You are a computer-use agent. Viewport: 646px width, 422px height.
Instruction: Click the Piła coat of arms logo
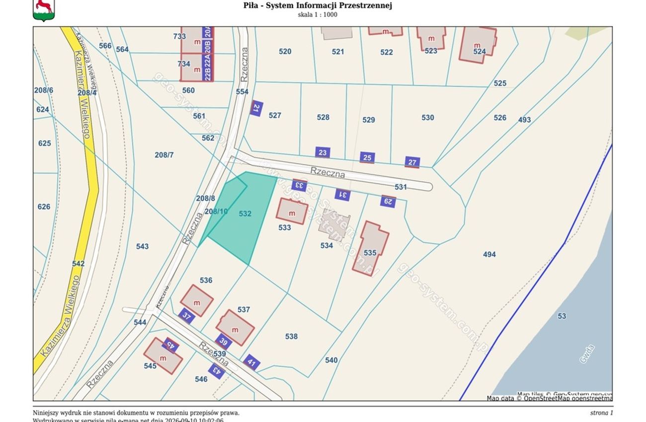44,10
